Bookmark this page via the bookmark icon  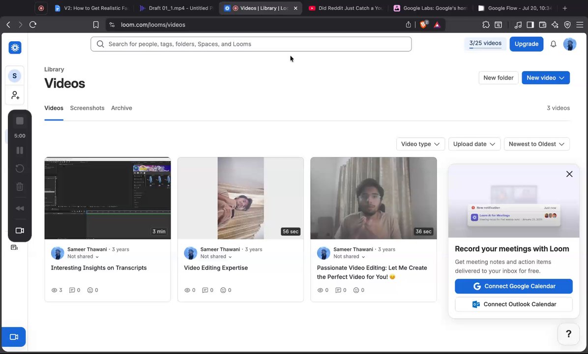96,25
